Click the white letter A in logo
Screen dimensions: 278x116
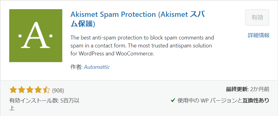(x=36, y=35)
